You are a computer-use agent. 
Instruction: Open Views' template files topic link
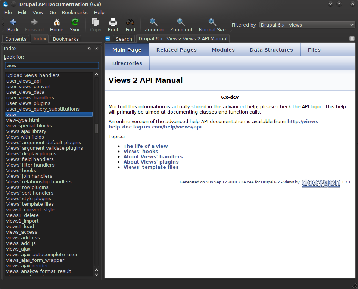[151, 167]
